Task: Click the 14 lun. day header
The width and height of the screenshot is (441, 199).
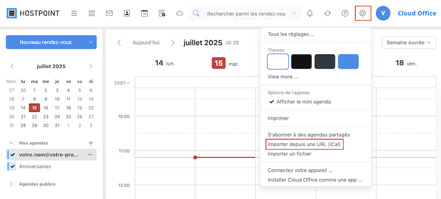Action: pos(165,63)
